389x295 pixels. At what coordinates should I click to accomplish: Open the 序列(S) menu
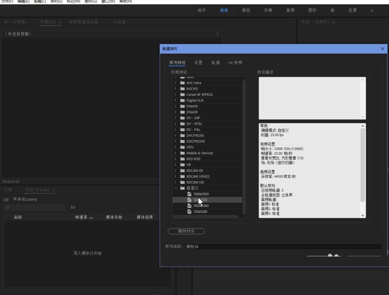pos(56,1)
